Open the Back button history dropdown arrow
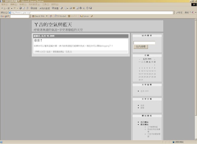 point(12,8)
